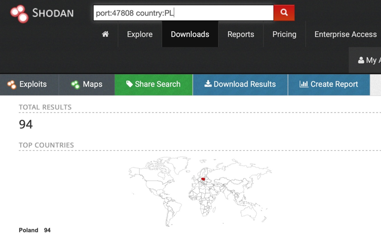The width and height of the screenshot is (381, 240).
Task: Click the download icon on Download Results
Action: [208, 84]
